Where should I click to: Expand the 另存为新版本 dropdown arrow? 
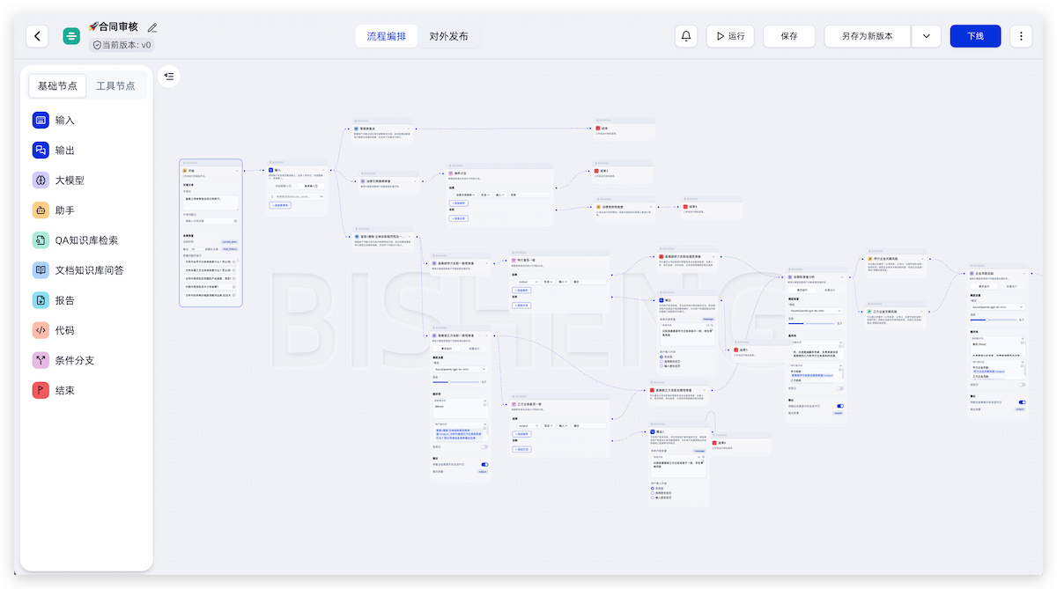click(x=926, y=36)
